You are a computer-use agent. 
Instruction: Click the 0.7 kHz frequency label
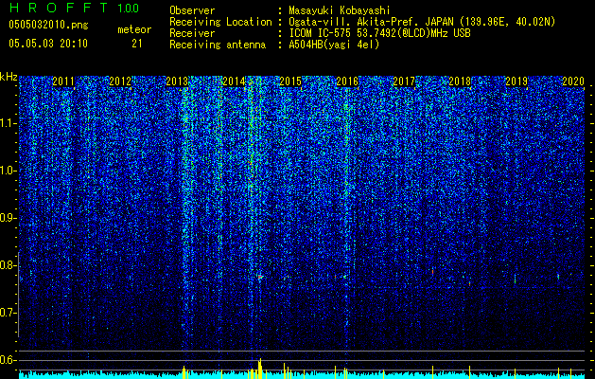tap(9, 313)
